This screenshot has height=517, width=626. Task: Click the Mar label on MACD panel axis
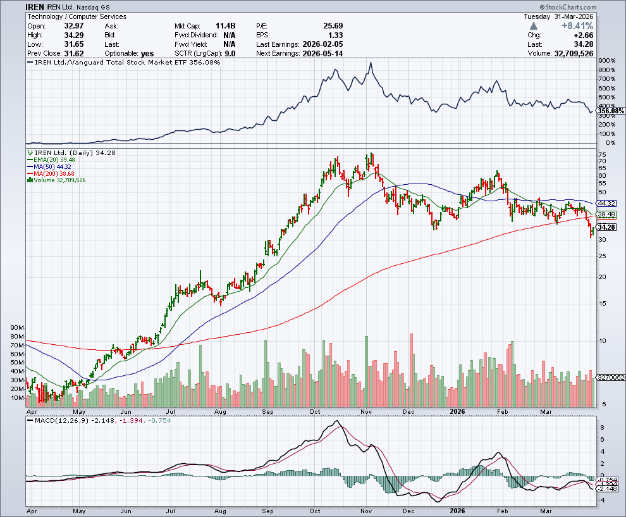click(546, 511)
